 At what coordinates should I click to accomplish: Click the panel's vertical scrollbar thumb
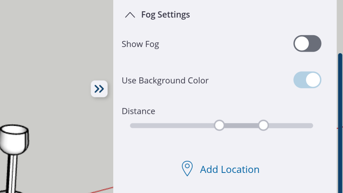pyautogui.click(x=340, y=117)
